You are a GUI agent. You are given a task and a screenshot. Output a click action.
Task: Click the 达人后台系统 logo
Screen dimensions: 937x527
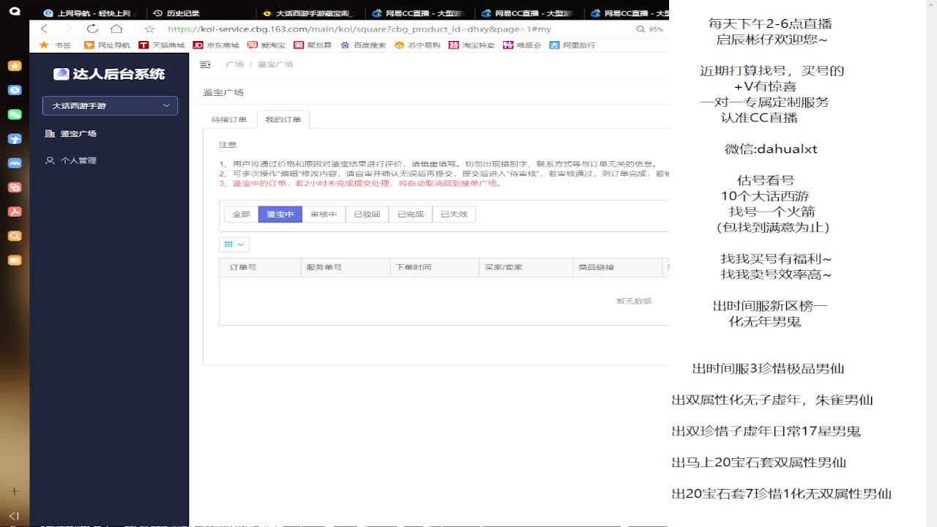[x=109, y=74]
